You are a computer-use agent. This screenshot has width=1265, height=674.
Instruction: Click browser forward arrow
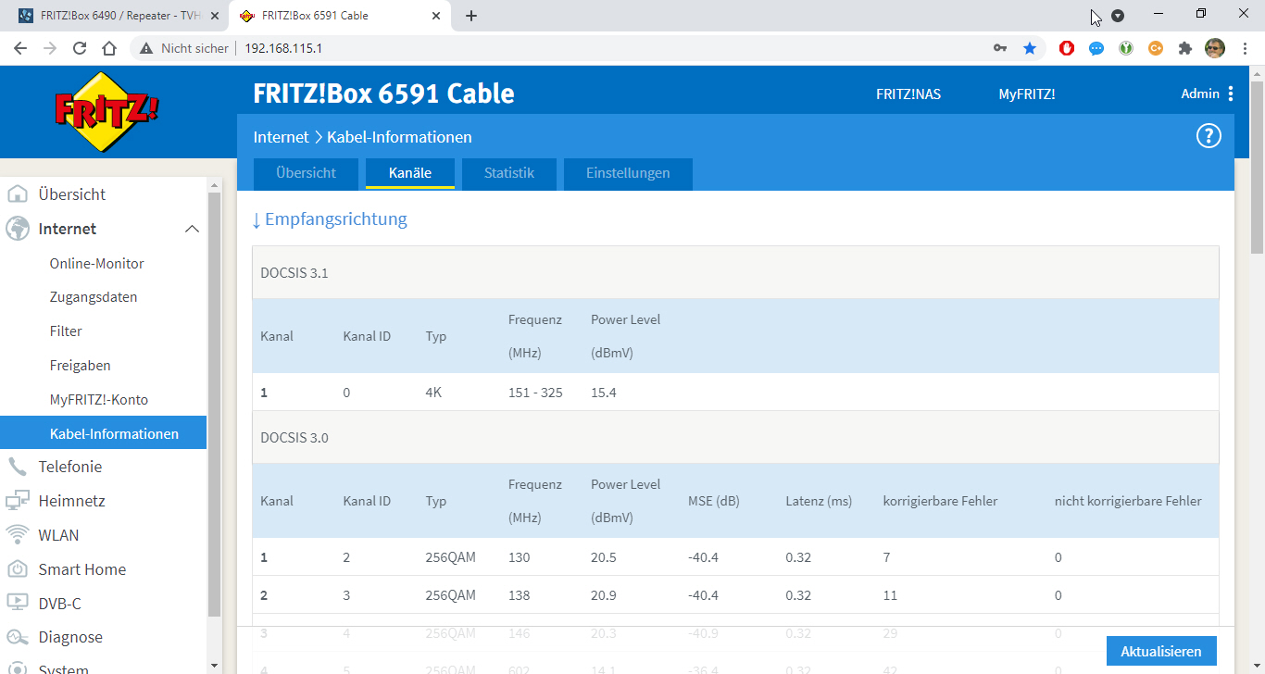(50, 48)
